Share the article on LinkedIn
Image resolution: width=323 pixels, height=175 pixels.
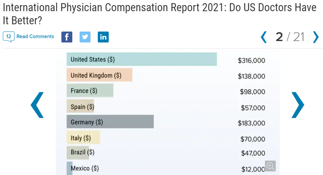(x=103, y=37)
